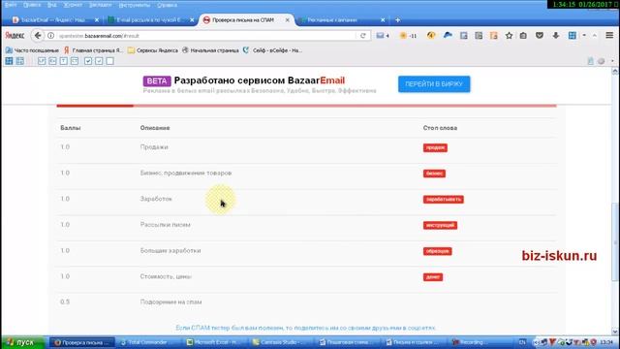Bookmark this page with the star icon
The width and height of the screenshot is (620, 349).
click(x=509, y=36)
